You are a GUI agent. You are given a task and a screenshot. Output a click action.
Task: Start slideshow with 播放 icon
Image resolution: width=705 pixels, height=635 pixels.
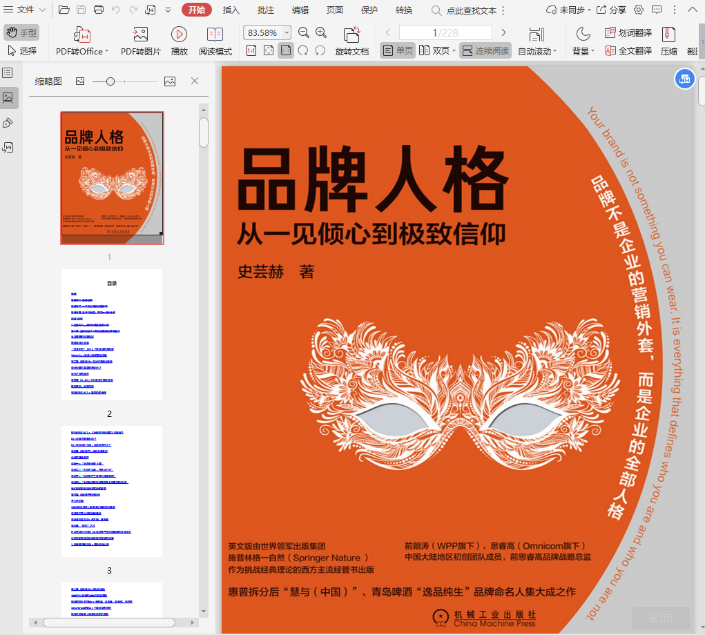179,35
